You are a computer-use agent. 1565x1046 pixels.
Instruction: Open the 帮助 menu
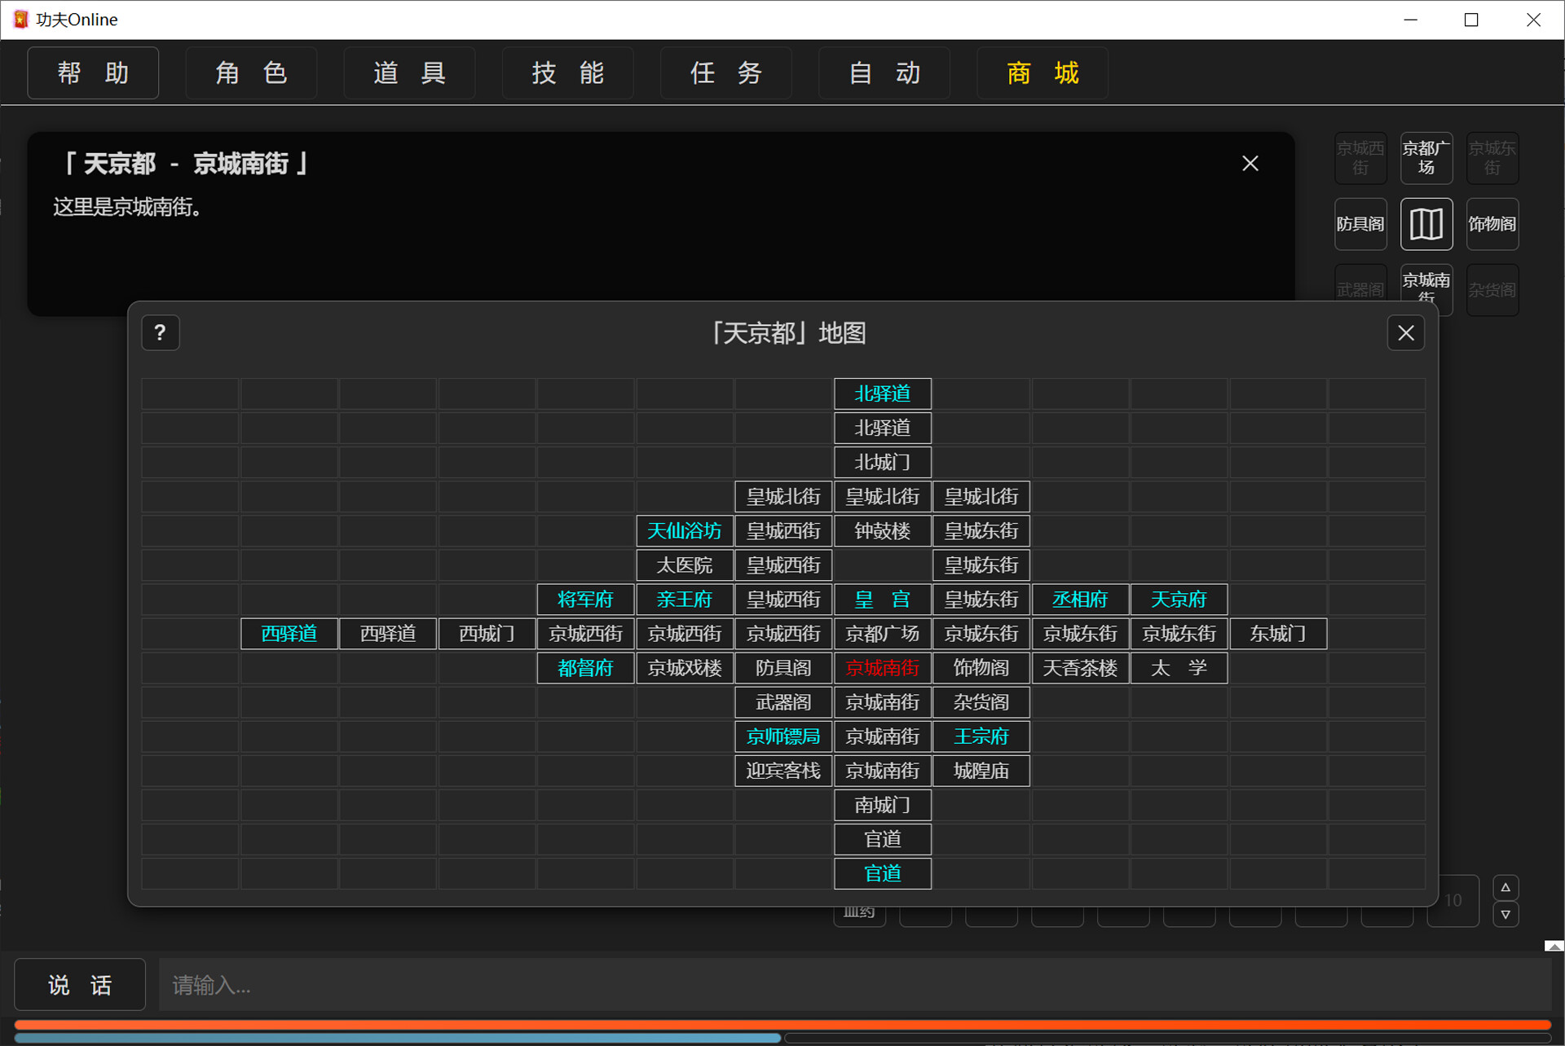(x=92, y=73)
